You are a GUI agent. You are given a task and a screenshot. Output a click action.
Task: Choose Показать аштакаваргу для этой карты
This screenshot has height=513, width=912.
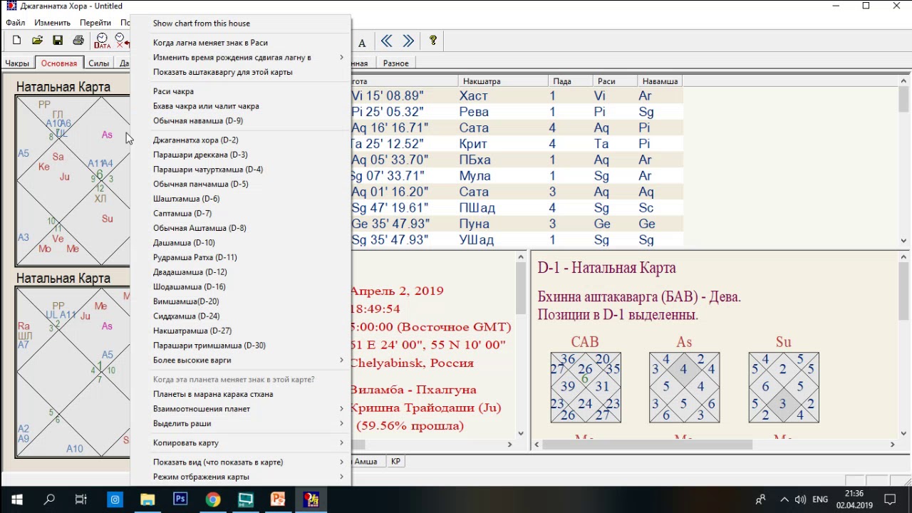[241, 72]
